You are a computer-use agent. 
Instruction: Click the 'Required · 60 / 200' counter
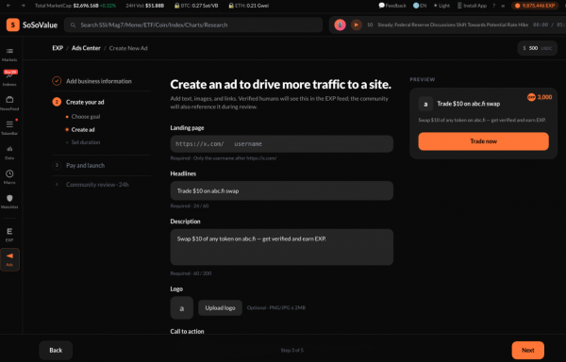click(191, 273)
